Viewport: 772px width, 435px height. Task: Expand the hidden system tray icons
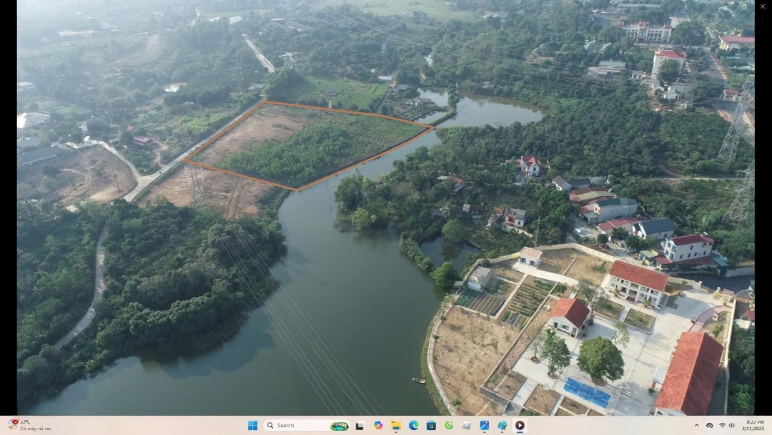pyautogui.click(x=697, y=426)
